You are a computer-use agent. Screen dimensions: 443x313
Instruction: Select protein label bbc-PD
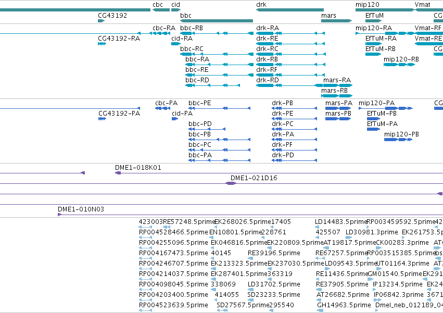(x=200, y=124)
